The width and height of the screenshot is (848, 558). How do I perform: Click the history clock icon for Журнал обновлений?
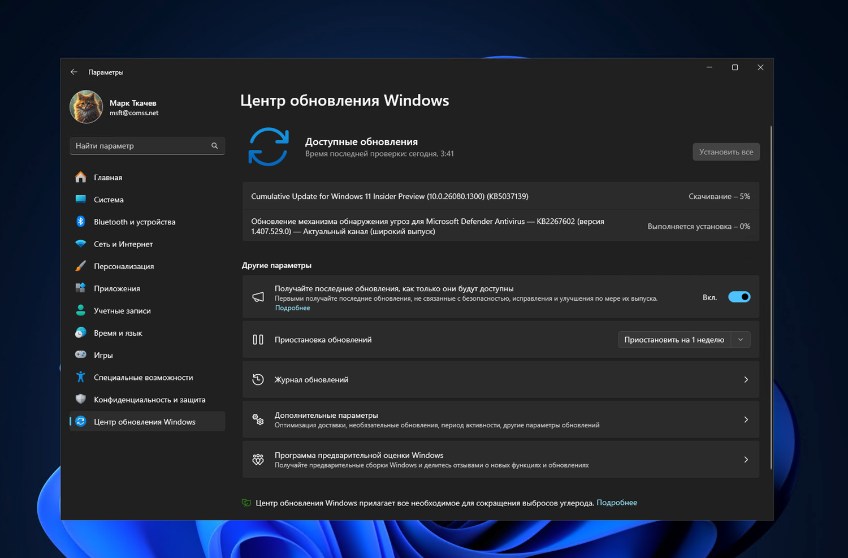tap(258, 379)
